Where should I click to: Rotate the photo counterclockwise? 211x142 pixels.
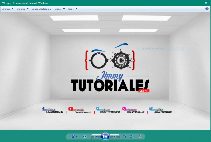coord(125,136)
